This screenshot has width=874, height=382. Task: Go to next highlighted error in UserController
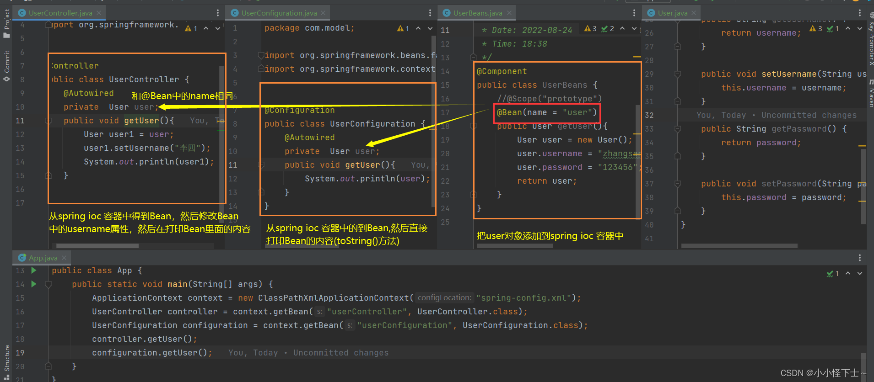tap(218, 28)
